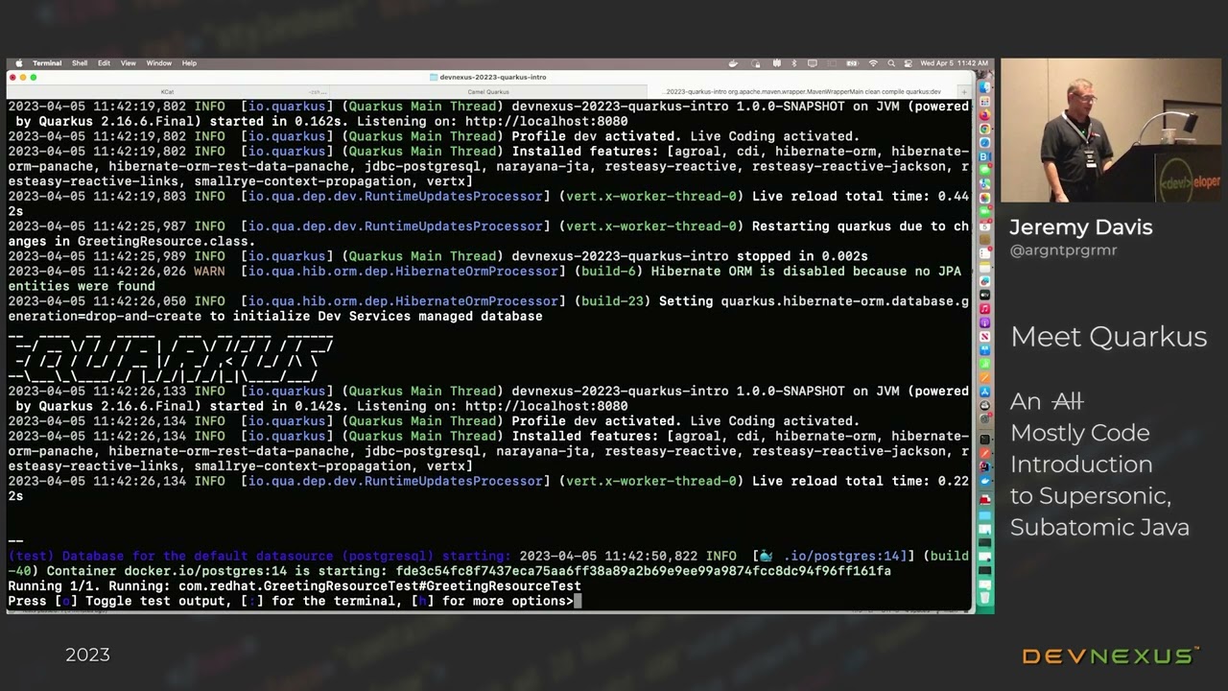Open Numbers from the Dock
The height and width of the screenshot is (691, 1228).
coord(984,364)
